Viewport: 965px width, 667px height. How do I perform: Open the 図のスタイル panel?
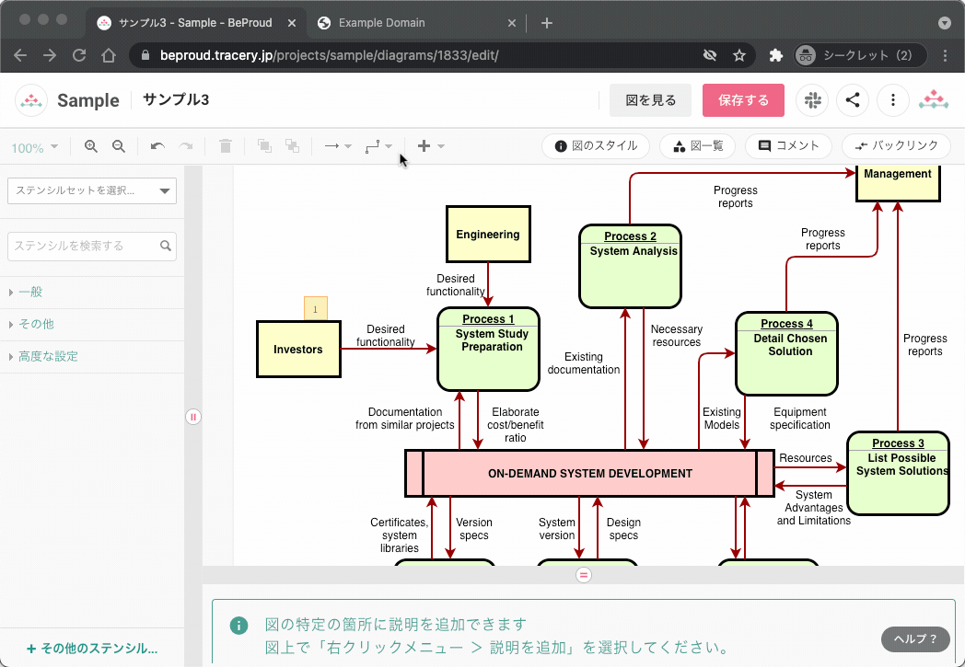pyautogui.click(x=596, y=146)
